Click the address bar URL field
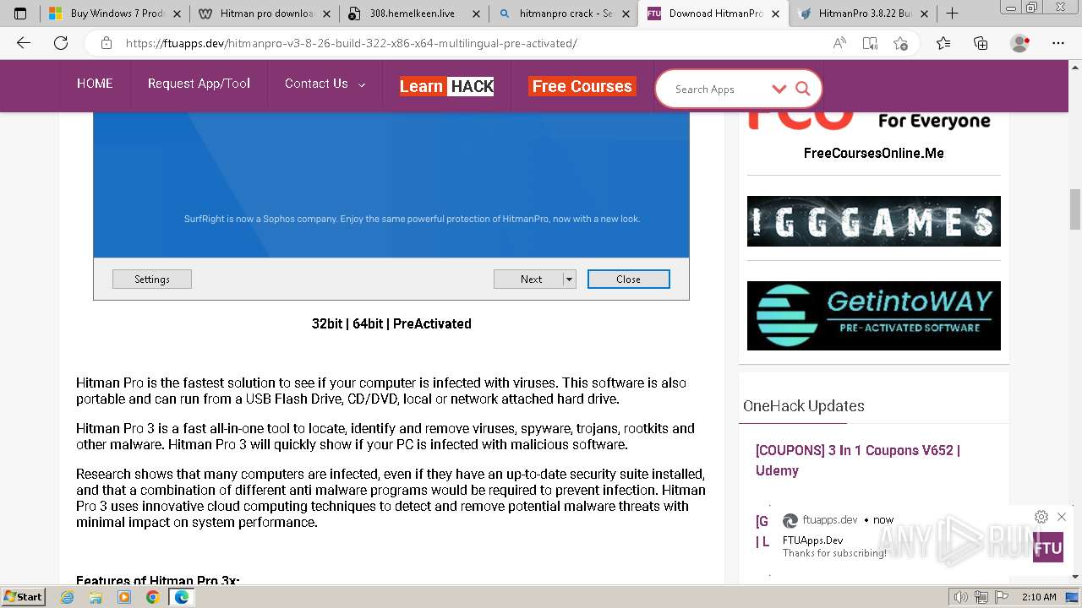Screen dimensions: 1082x608 pos(473,43)
